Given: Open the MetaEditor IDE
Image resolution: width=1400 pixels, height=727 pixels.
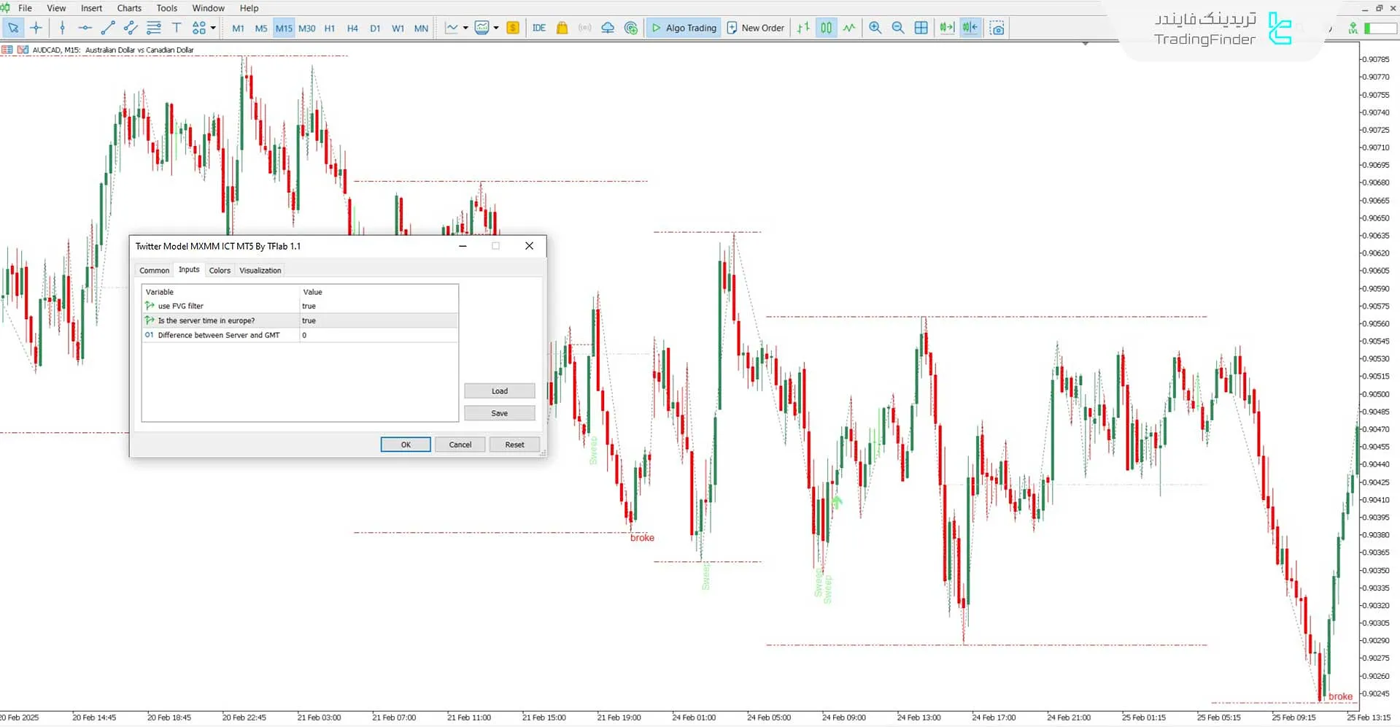Looking at the screenshot, I should [539, 28].
